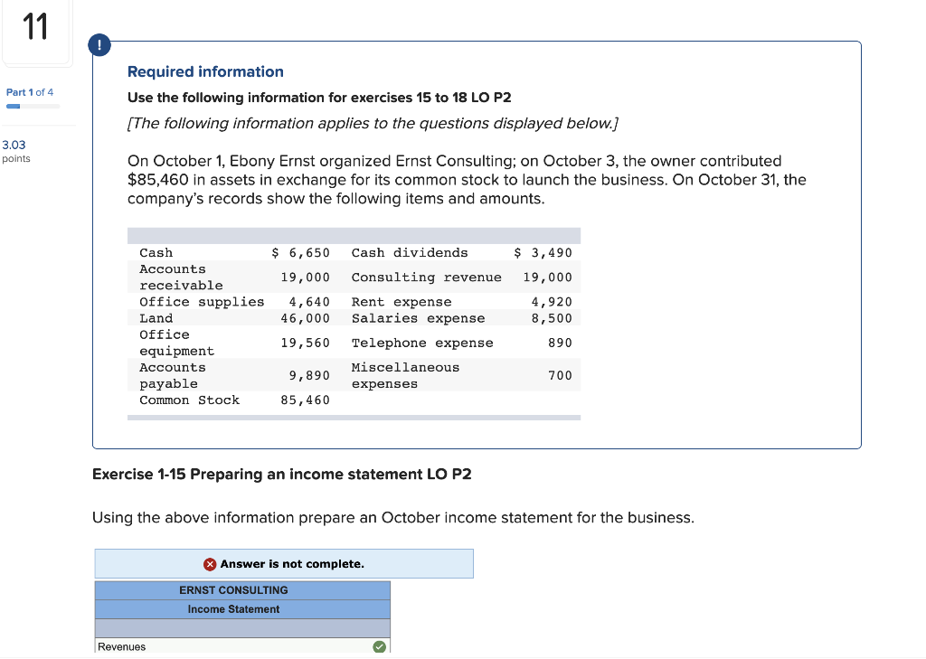The image size is (926, 659).
Task: Click the green checkmark beside Revenues
Action: [x=379, y=646]
